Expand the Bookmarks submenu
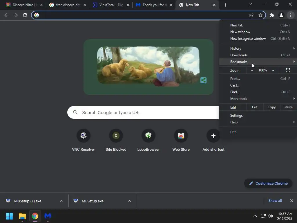297x223 pixels. tap(258, 62)
